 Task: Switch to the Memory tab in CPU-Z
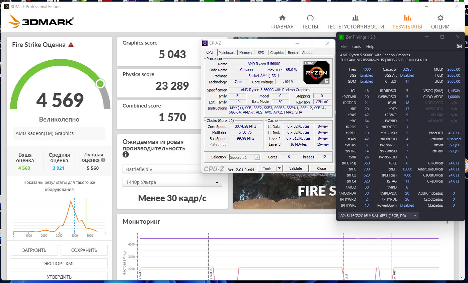(246, 53)
